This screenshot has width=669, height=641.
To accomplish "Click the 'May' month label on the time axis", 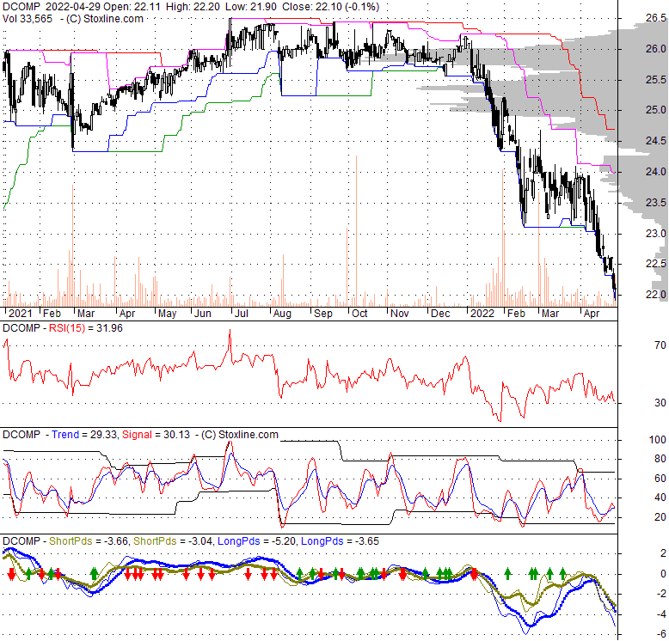I will tap(167, 314).
